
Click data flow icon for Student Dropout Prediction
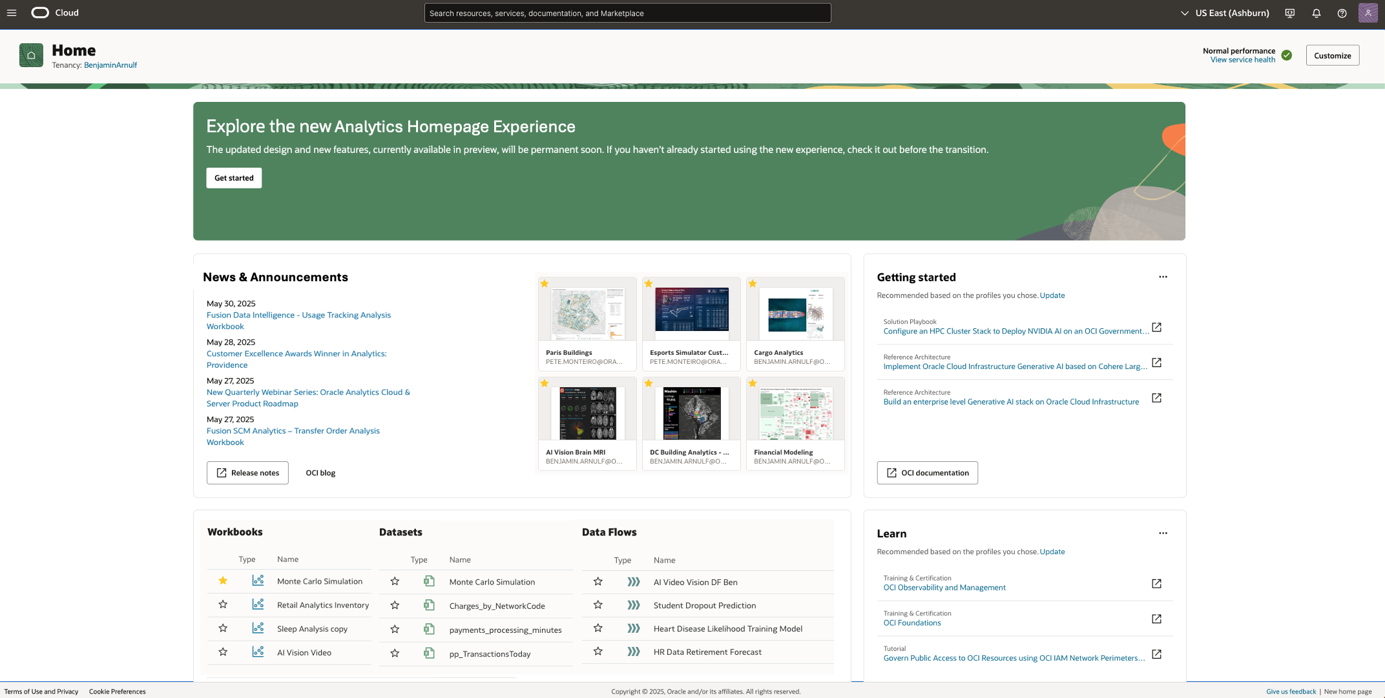pyautogui.click(x=634, y=605)
